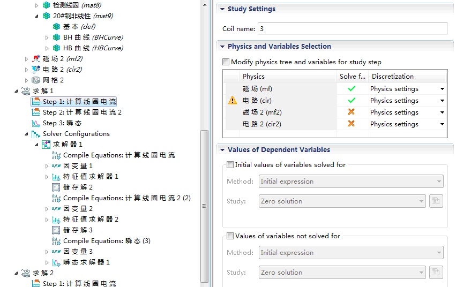Toggle Initial values of variables solved for
The width and height of the screenshot is (456, 287).
pyautogui.click(x=230, y=164)
